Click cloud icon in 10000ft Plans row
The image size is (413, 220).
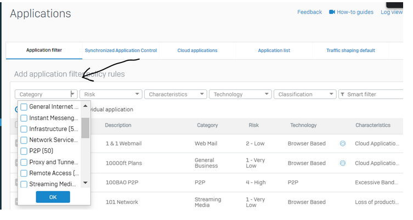343,163
